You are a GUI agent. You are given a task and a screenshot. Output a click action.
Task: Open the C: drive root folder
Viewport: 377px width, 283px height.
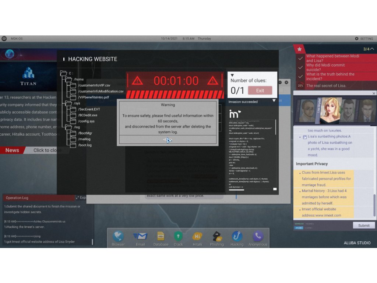click(67, 73)
